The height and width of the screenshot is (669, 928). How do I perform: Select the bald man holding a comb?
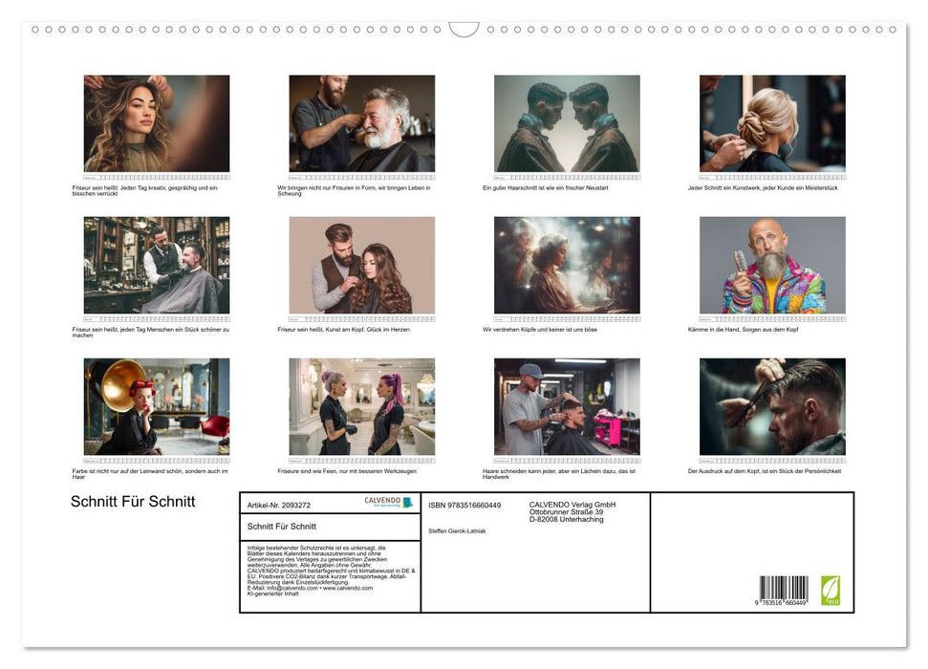[772, 265]
